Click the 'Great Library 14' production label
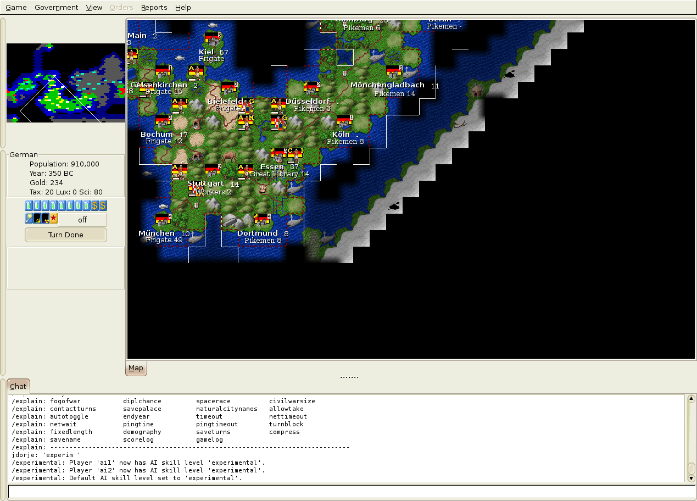Image resolution: width=697 pixels, height=501 pixels. [280, 174]
